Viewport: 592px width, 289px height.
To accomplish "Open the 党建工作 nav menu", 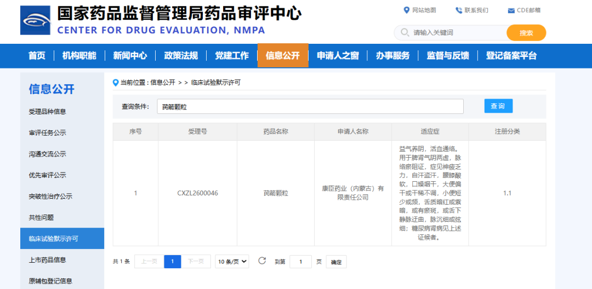I will tap(232, 56).
